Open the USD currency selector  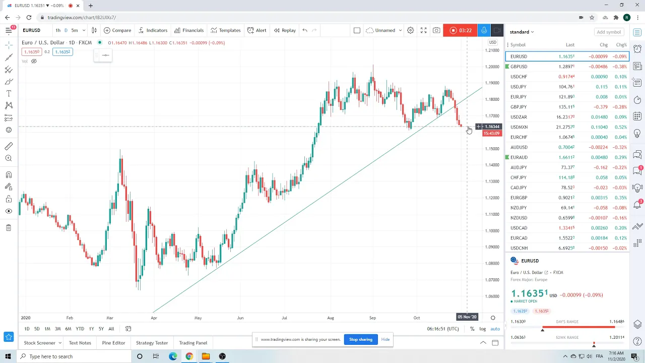[492, 42]
